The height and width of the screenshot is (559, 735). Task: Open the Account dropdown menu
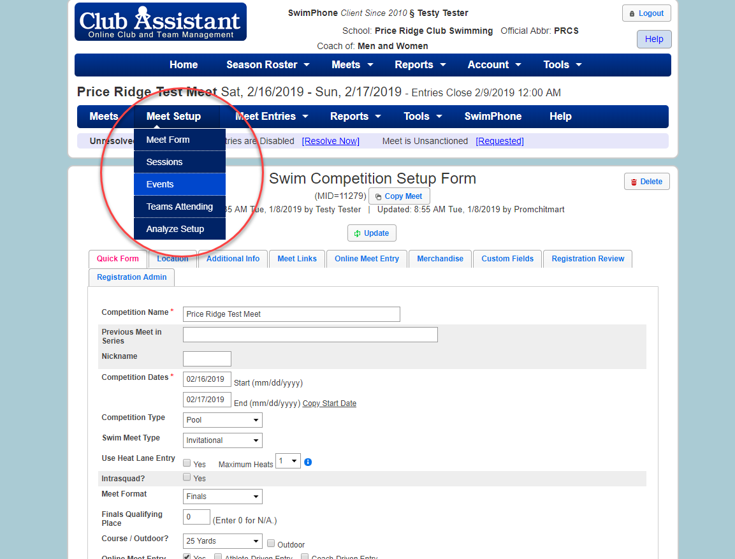(494, 64)
